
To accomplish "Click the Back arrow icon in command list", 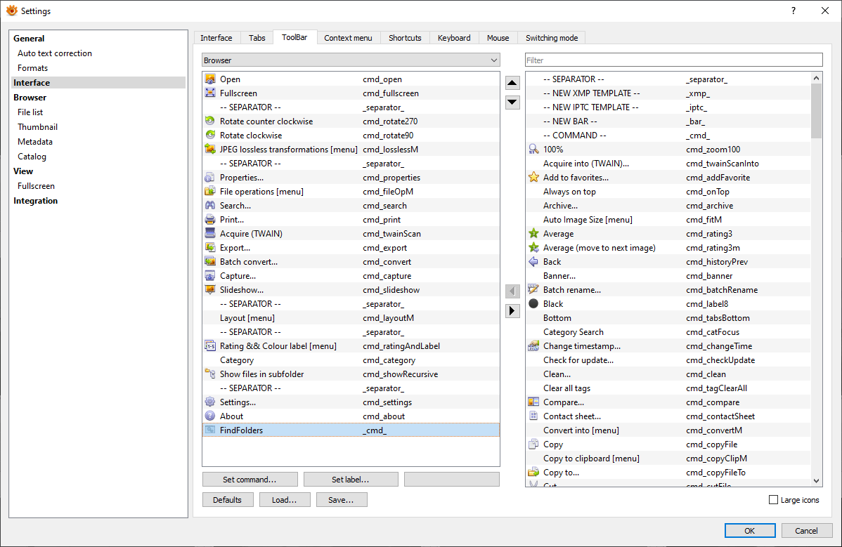I will [533, 262].
